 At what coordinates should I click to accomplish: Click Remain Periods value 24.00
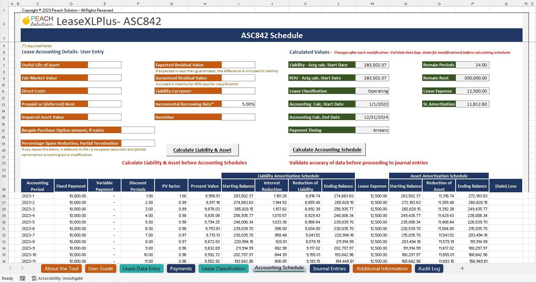[472, 65]
